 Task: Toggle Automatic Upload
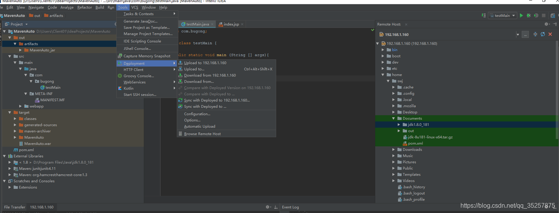[227, 126]
